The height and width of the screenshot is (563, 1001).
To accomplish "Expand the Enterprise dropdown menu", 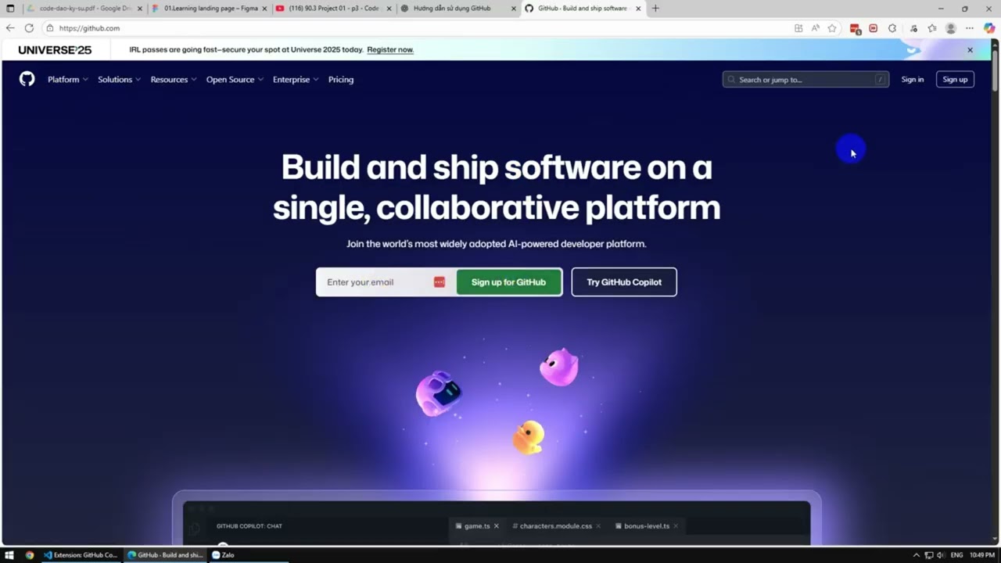I will (x=296, y=80).
